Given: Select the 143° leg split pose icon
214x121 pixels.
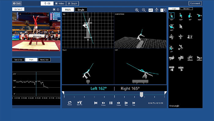Looking at the screenshot, I should point(172,26).
